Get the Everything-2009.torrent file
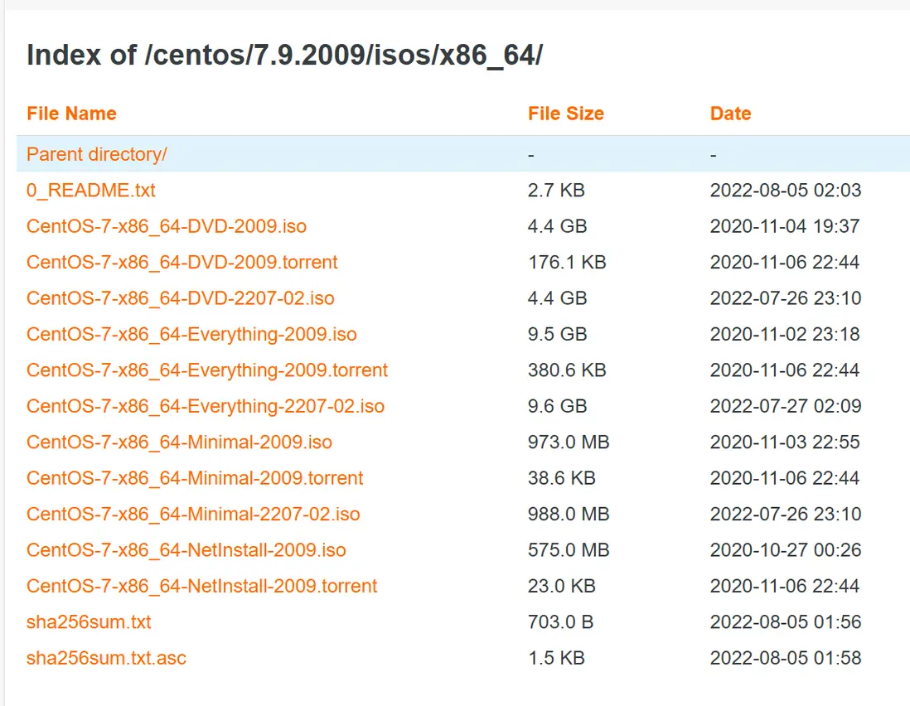Viewport: 910px width, 706px height. (x=207, y=370)
